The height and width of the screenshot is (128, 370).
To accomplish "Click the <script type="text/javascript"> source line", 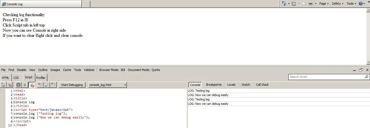I will (x=43, y=110).
